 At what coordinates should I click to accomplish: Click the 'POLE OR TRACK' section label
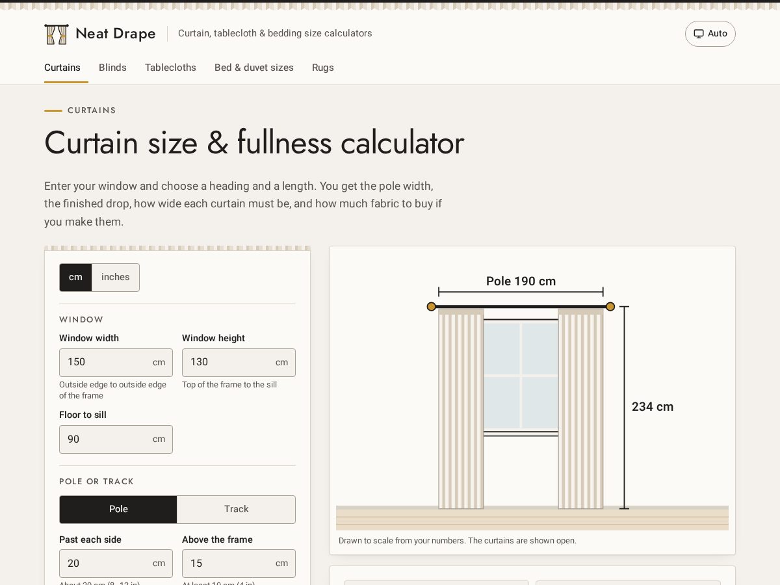pos(96,482)
